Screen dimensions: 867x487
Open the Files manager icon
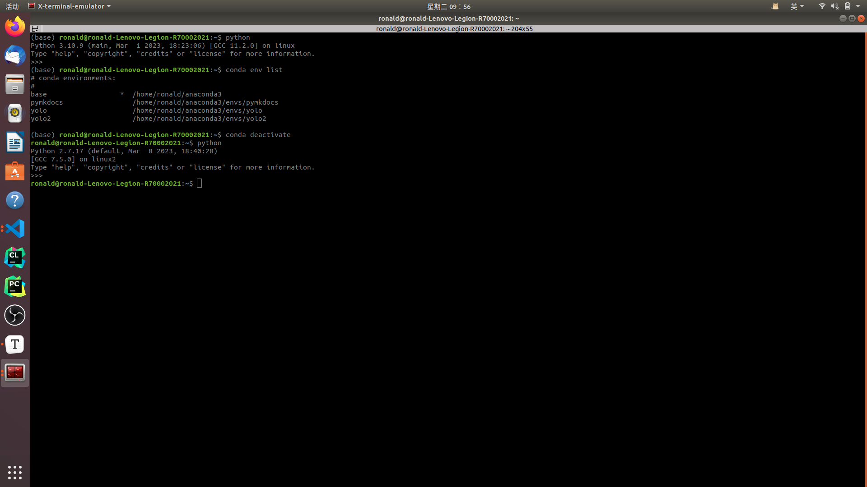[15, 84]
